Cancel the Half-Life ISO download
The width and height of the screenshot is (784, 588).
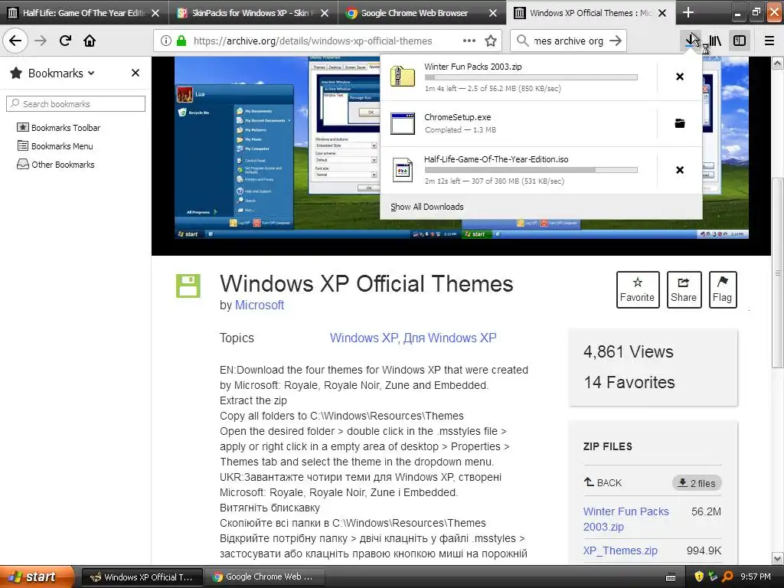coord(680,170)
